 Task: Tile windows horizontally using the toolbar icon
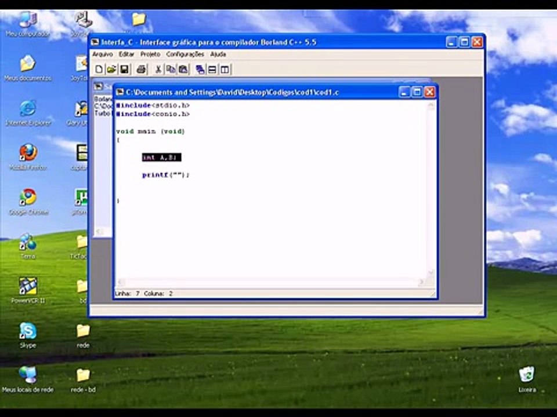(x=212, y=69)
